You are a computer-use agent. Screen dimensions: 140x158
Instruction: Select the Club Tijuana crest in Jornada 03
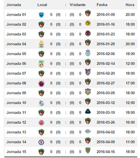(x=88, y=33)
